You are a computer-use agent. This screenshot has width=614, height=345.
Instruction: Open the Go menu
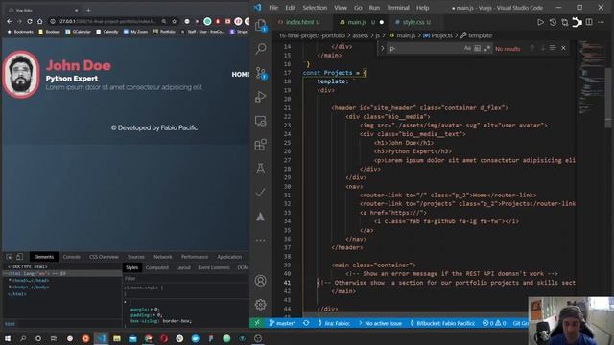[358, 8]
